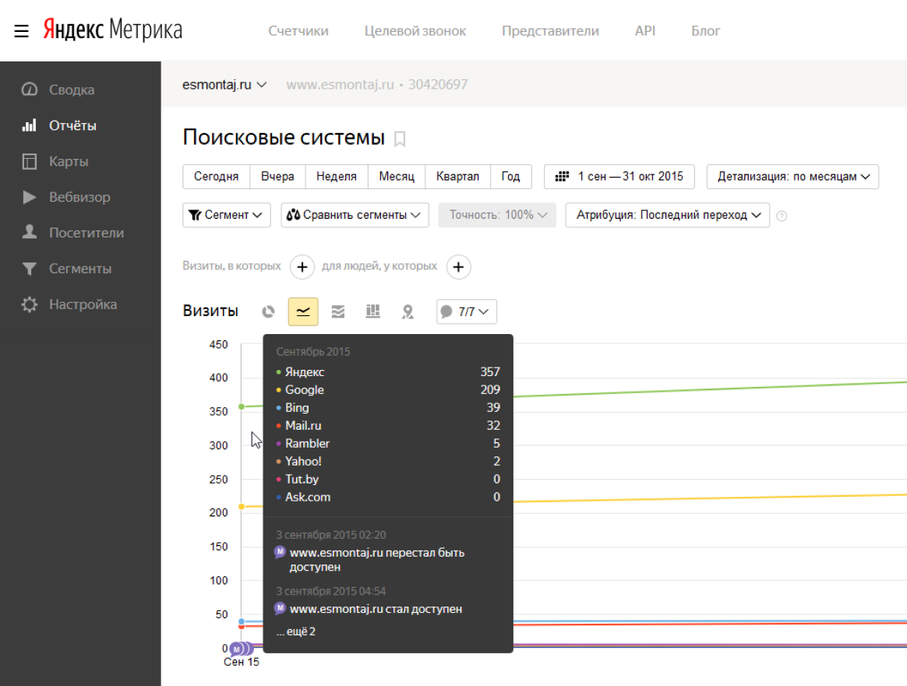The height and width of the screenshot is (686, 907).
Task: Click the Посетители person icon
Action: click(x=30, y=232)
